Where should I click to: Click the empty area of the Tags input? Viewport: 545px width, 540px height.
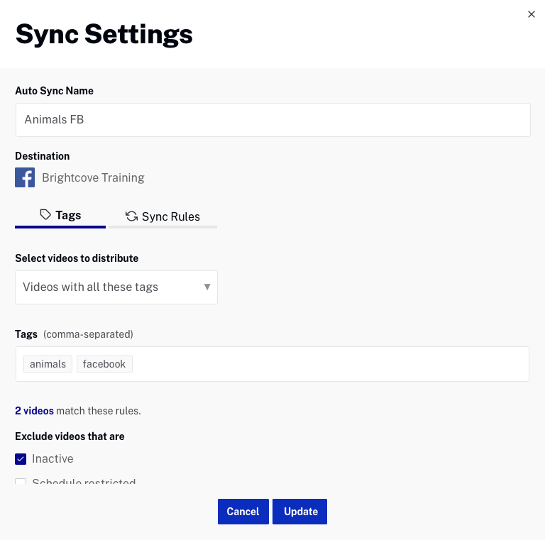326,364
